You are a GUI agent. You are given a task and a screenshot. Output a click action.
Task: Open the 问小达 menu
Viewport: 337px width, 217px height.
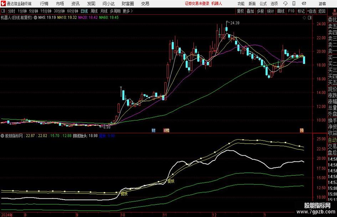[x=108, y=4]
